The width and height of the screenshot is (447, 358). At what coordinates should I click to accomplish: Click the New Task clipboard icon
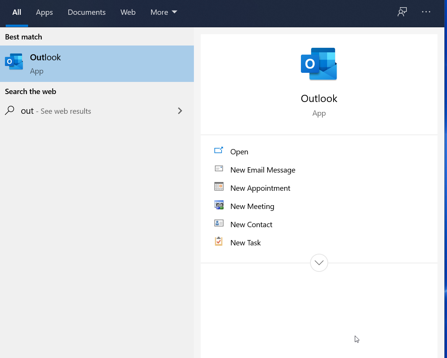(219, 241)
